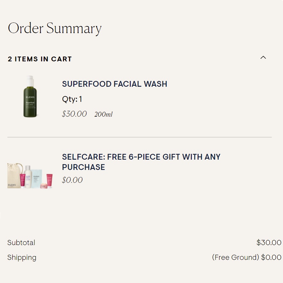283x283 pixels.
Task: Click the green Elemis bottle pump top
Action: [x=30, y=80]
